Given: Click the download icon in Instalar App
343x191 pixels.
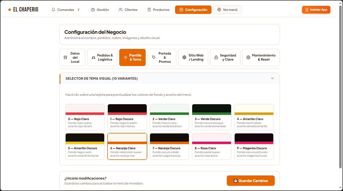Looking at the screenshot, I should [x=307, y=10].
